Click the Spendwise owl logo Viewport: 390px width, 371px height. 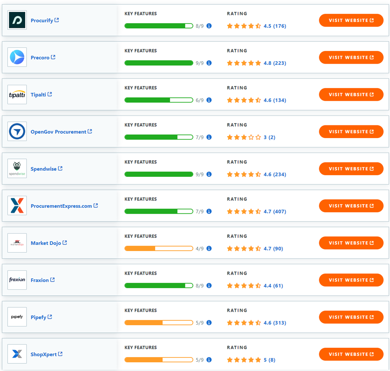pos(17,169)
